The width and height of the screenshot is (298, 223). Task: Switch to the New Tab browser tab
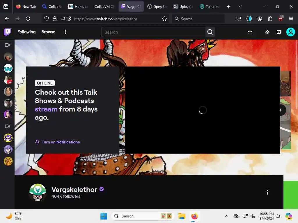[26, 7]
